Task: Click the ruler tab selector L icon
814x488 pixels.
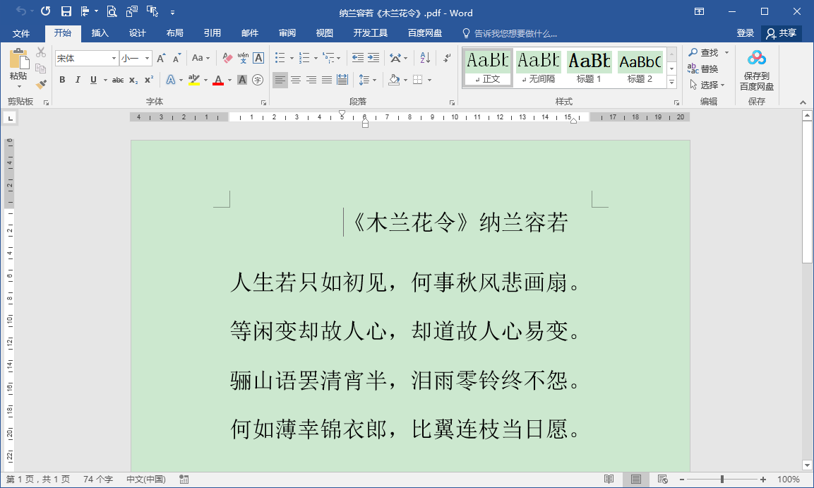Action: point(10,119)
